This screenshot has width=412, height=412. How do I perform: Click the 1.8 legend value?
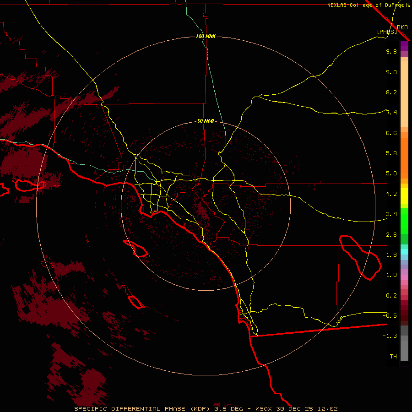click(391, 255)
